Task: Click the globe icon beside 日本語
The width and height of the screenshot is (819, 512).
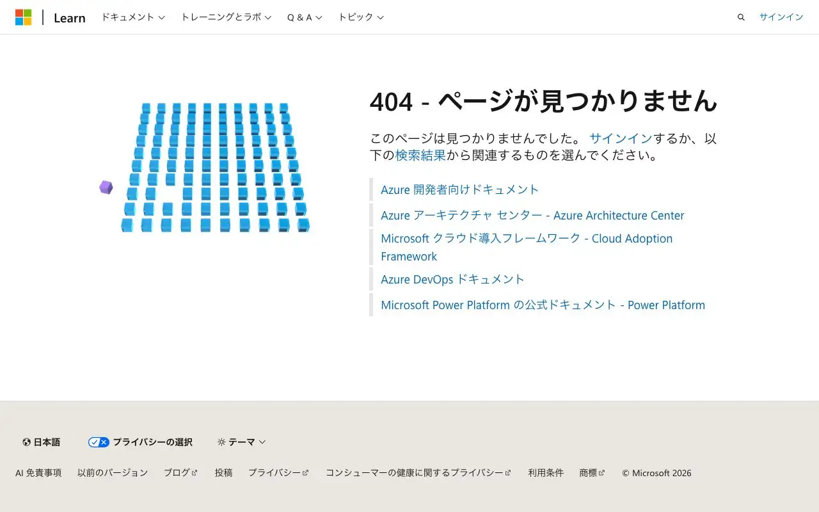Action: pyautogui.click(x=26, y=442)
